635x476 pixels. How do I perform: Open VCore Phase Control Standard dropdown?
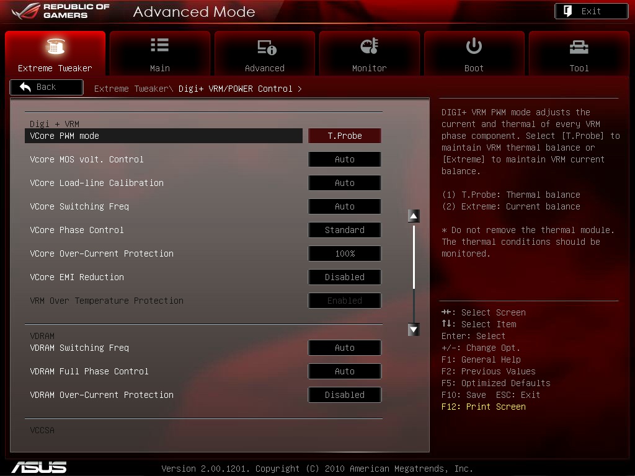(345, 229)
